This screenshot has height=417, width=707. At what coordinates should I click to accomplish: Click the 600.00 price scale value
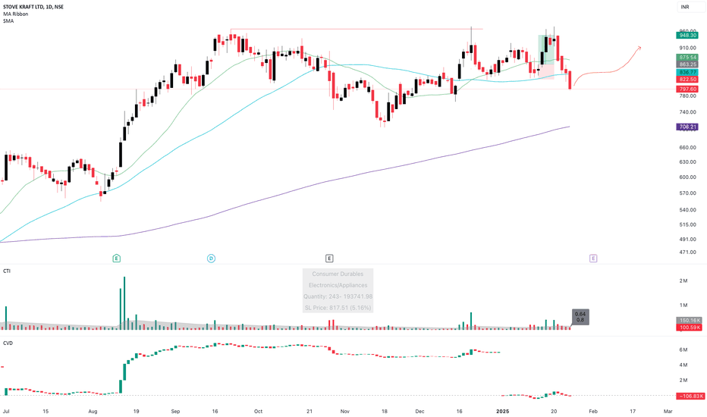pyautogui.click(x=687, y=177)
